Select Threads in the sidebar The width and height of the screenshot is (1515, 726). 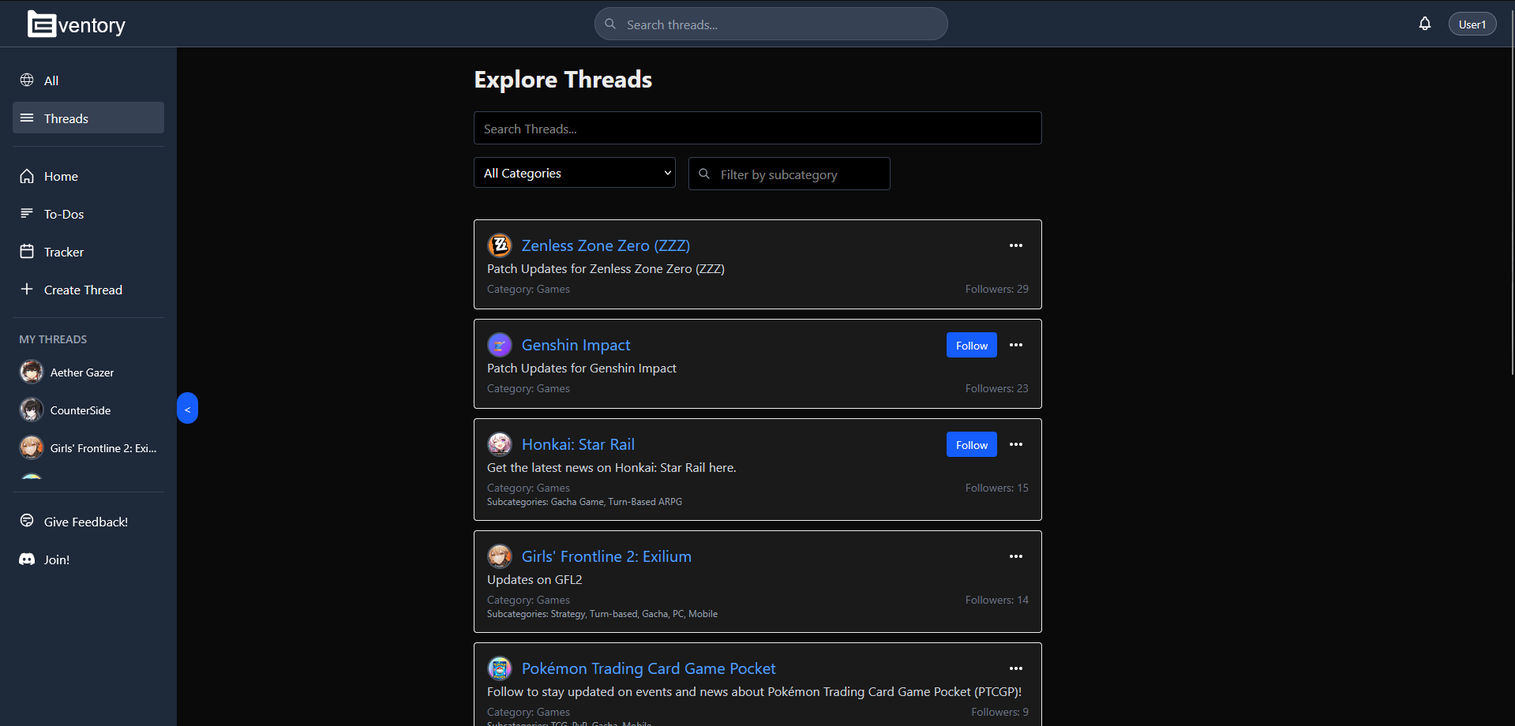tap(88, 118)
